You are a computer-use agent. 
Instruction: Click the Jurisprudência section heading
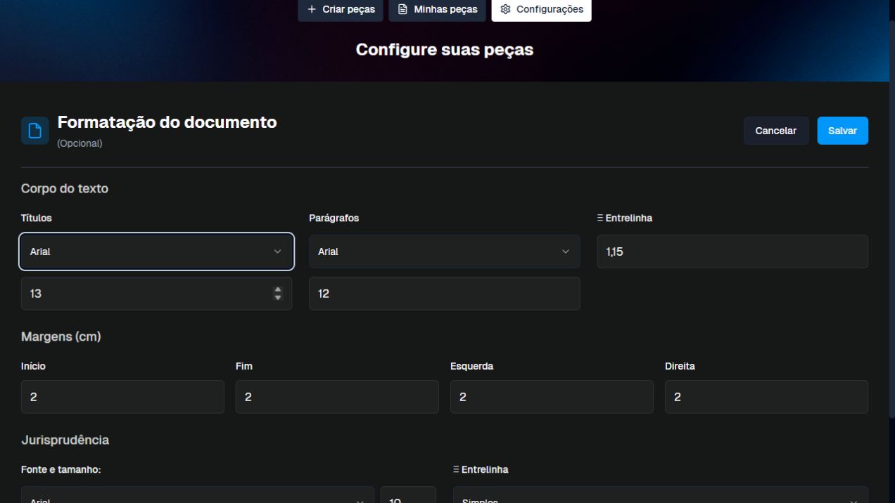(65, 440)
